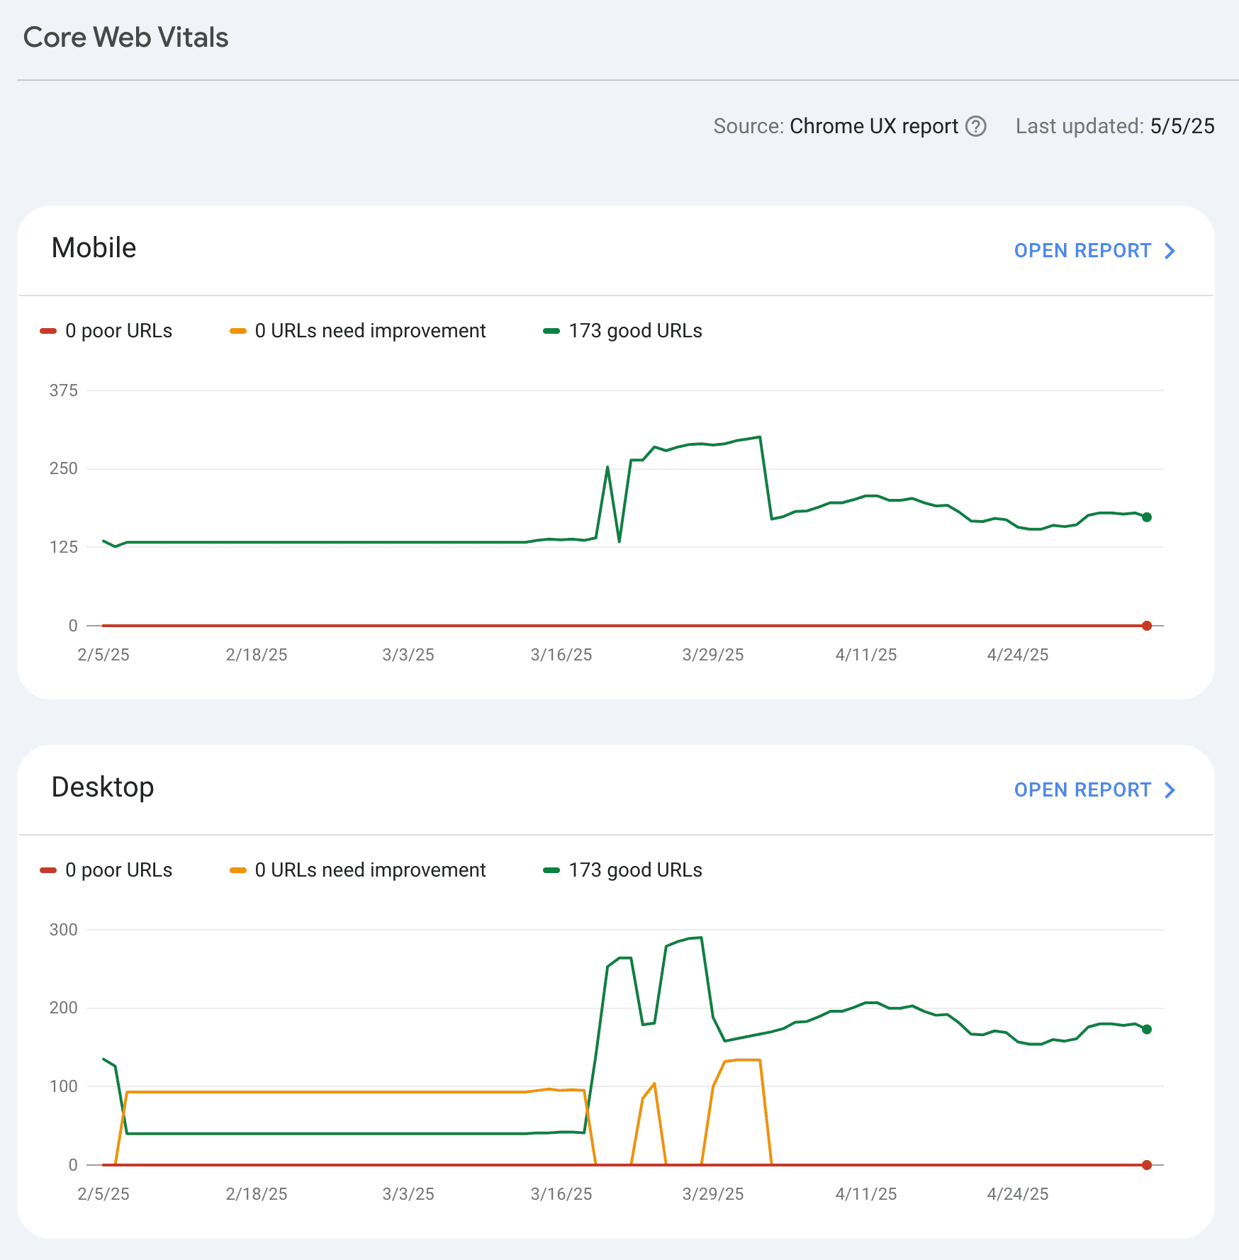Click the 'Mobile' card heading
The width and height of the screenshot is (1239, 1260).
pyautogui.click(x=94, y=248)
